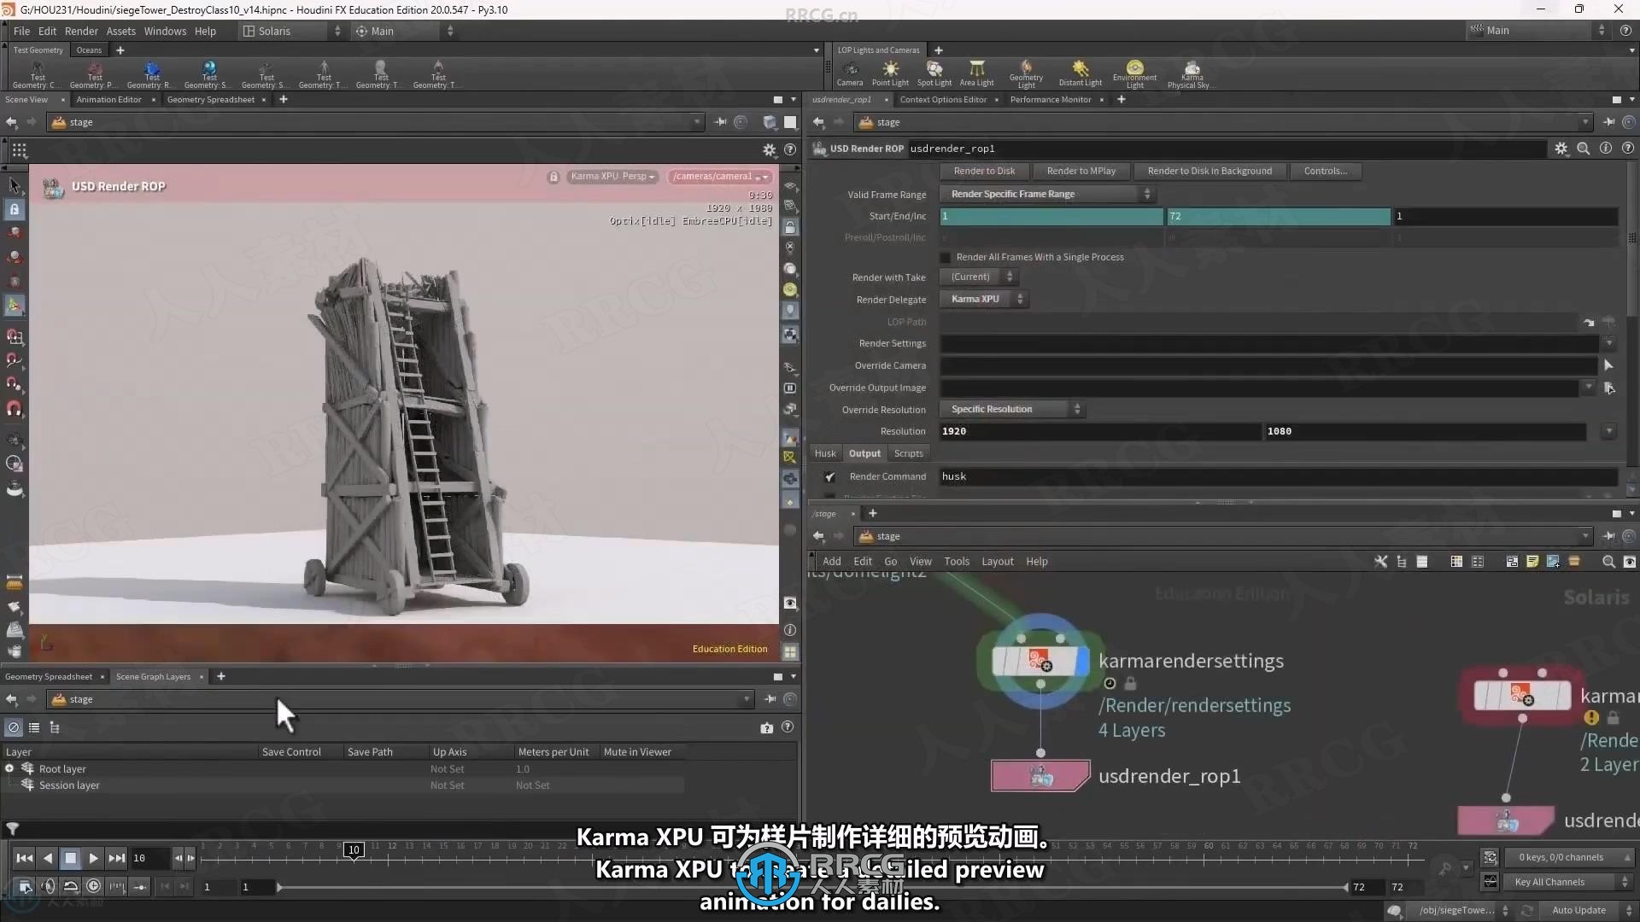
Task: Open Render with Take dropdown
Action: pyautogui.click(x=978, y=277)
